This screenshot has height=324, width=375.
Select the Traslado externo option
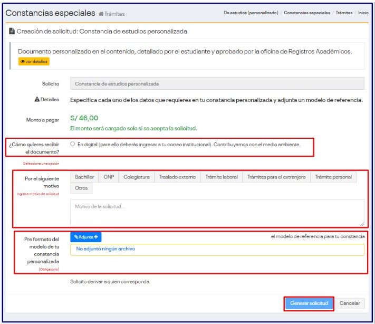[177, 177]
